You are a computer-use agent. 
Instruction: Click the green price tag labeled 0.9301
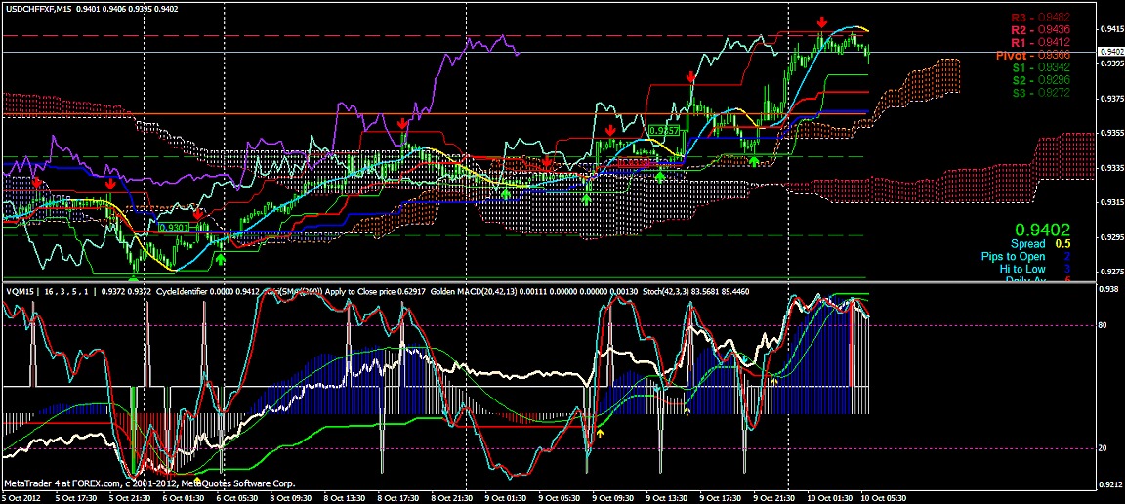tap(173, 227)
